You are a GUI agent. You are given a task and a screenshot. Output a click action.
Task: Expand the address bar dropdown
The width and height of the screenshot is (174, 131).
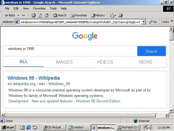click(x=144, y=22)
